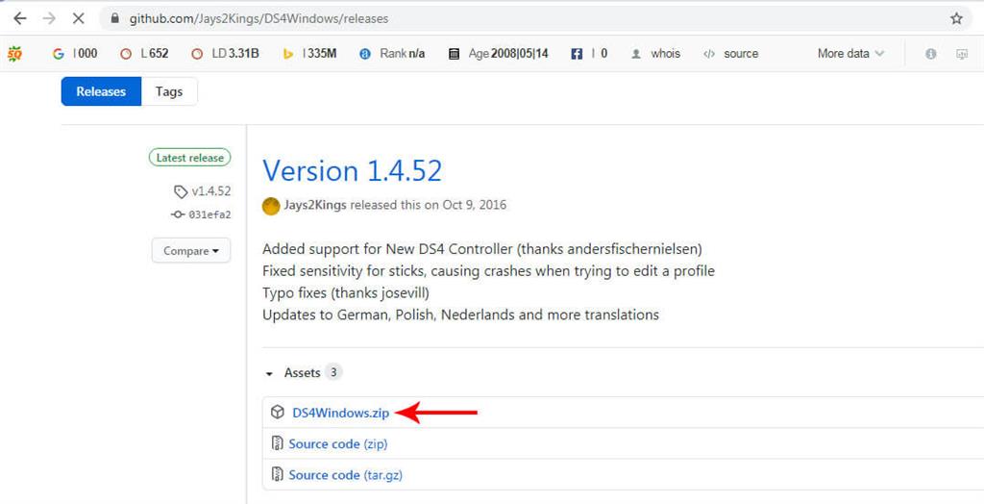
Task: Select the Releases tab
Action: [x=101, y=91]
